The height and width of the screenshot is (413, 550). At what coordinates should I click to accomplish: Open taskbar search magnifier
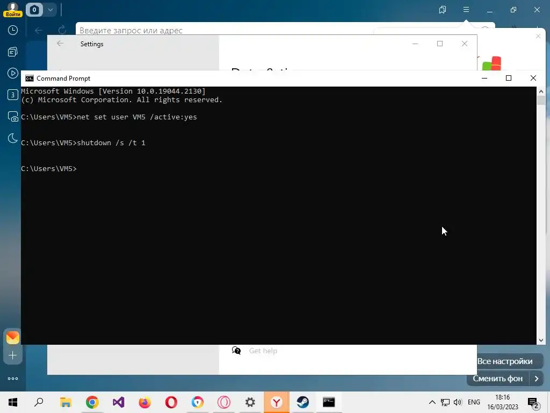[39, 402]
